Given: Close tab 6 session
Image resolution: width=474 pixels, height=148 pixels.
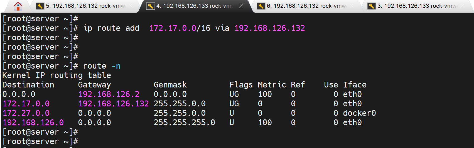Looking at the screenshot, I should pyautogui.click(x=352, y=6).
